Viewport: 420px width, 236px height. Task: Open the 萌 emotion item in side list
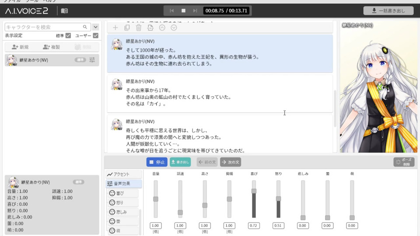123,231
